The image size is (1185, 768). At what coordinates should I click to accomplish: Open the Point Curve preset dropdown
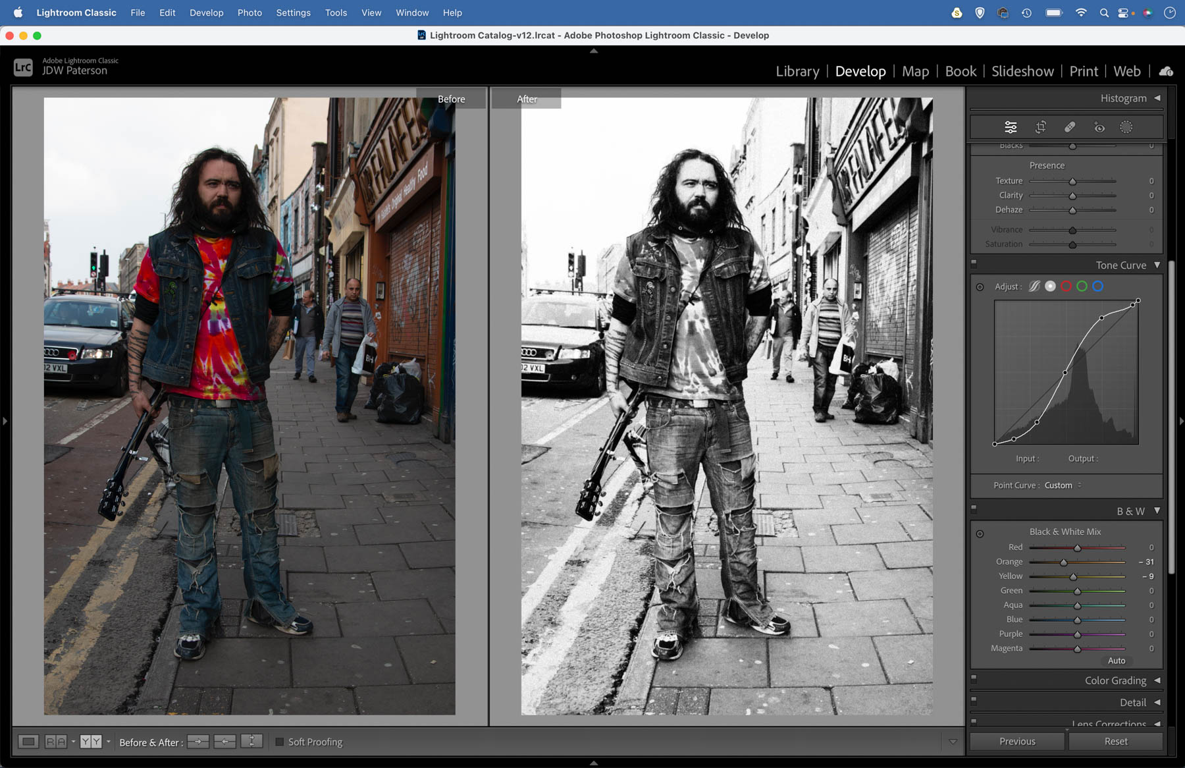pyautogui.click(x=1063, y=485)
